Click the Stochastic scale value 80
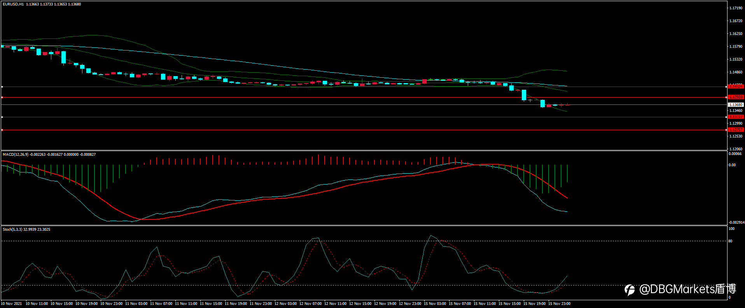 pyautogui.click(x=730, y=241)
